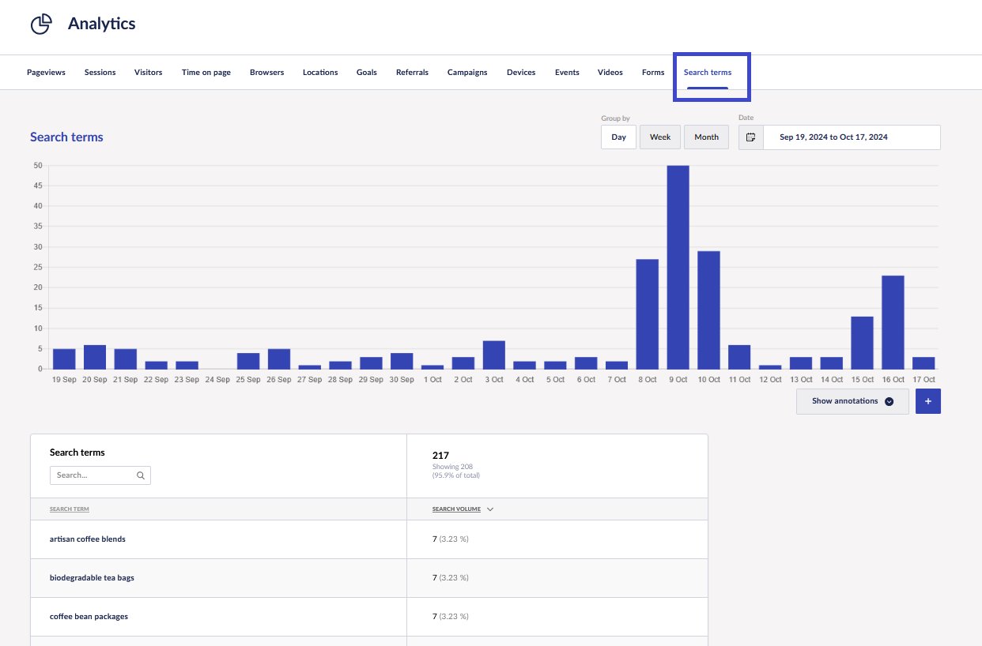Click the plus add annotation button
982x646 pixels.
click(x=927, y=401)
